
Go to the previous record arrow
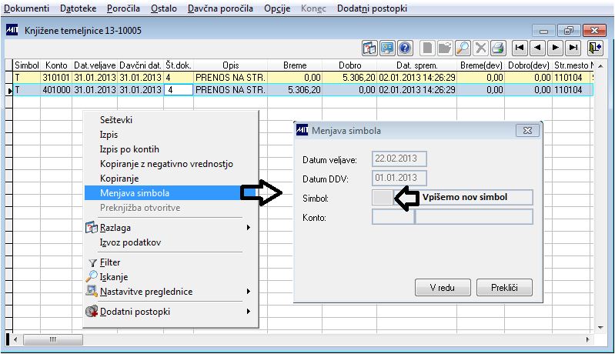coord(537,48)
